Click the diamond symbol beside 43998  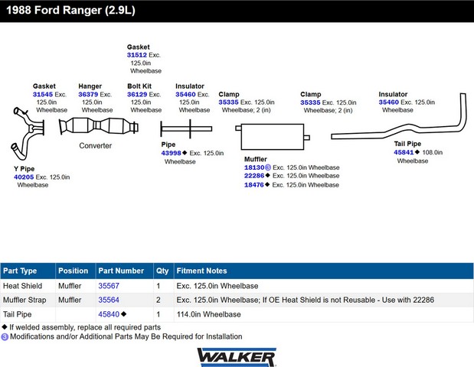click(x=185, y=153)
